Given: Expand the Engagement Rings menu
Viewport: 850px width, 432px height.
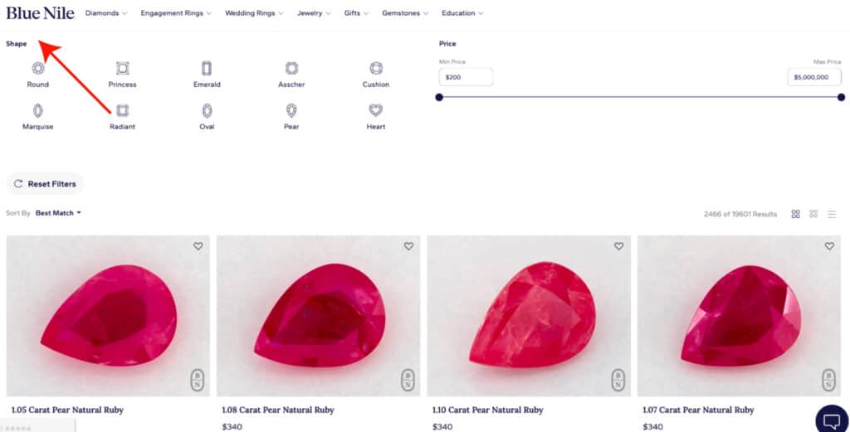Looking at the screenshot, I should click(x=176, y=13).
